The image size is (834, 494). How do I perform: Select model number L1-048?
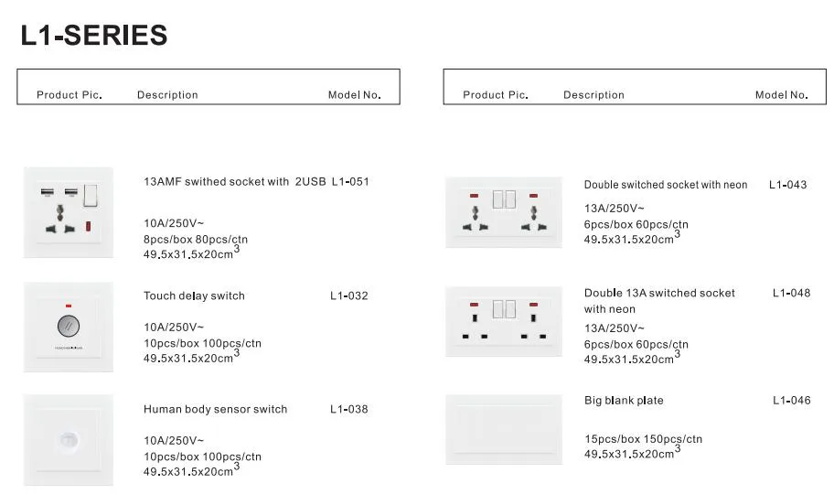coord(791,293)
